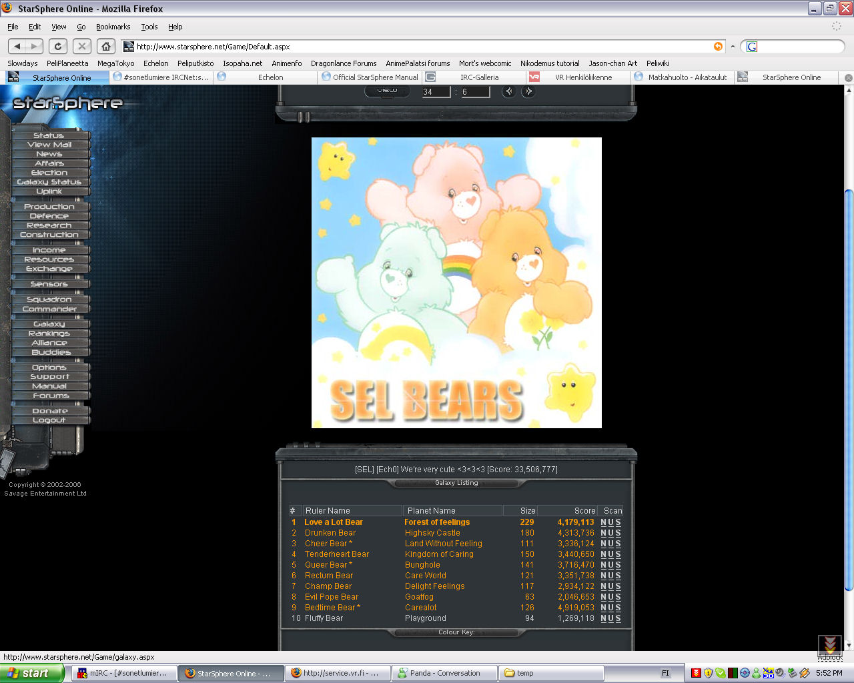Image resolution: width=854 pixels, height=683 pixels.
Task: Click the U scan link for Cheer Bear
Action: pyautogui.click(x=611, y=544)
